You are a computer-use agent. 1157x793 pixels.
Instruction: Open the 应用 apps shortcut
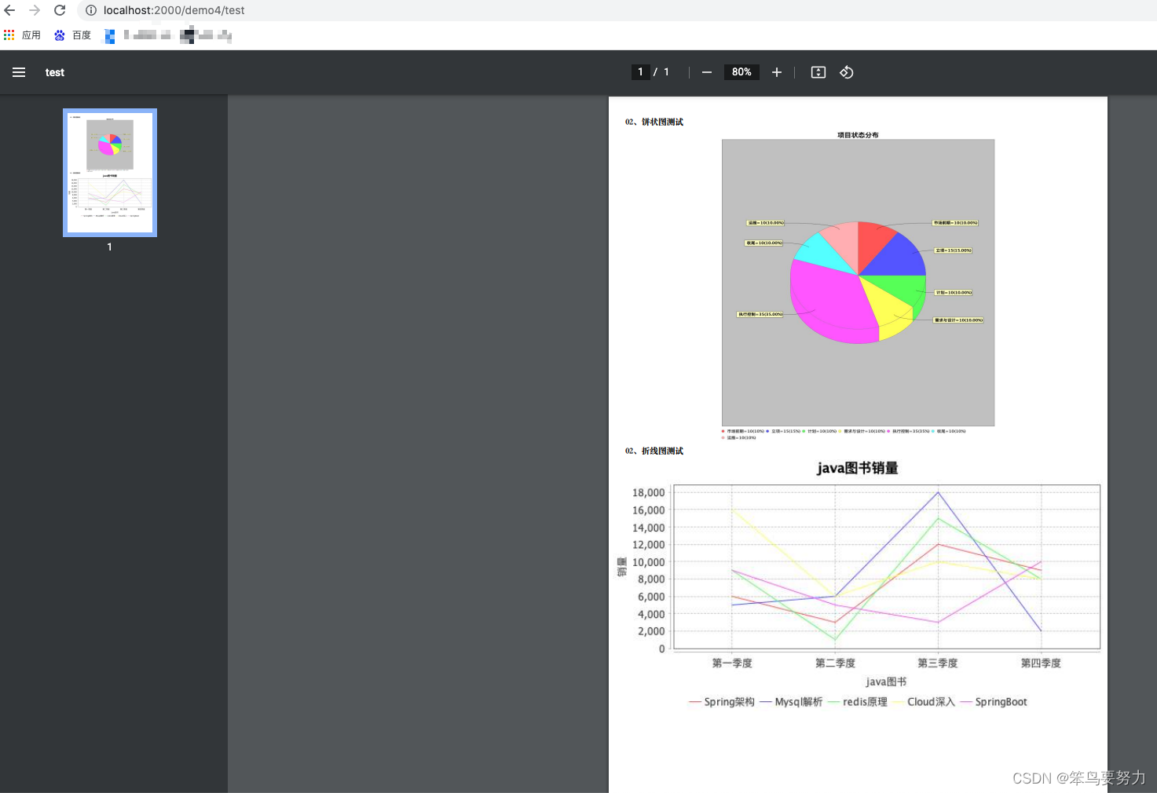pos(22,35)
